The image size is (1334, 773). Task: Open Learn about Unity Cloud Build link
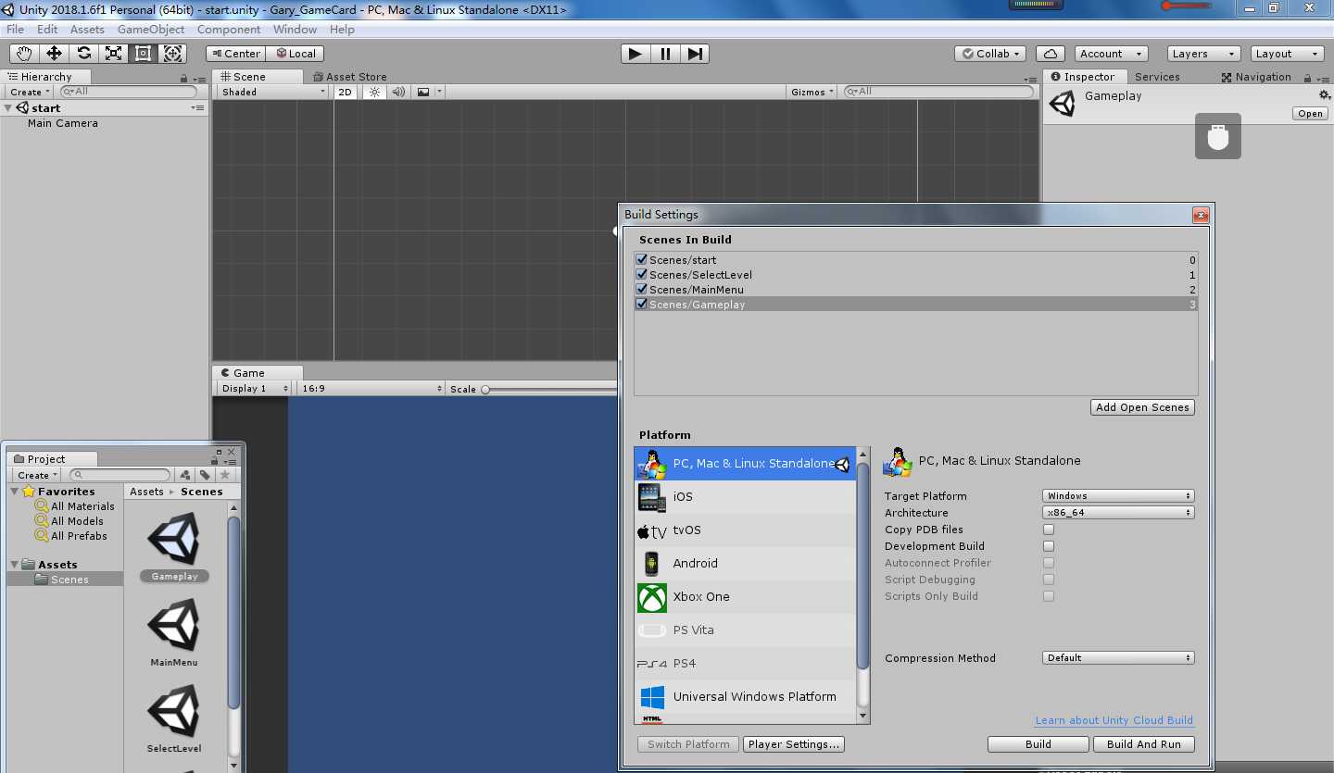[1114, 720]
